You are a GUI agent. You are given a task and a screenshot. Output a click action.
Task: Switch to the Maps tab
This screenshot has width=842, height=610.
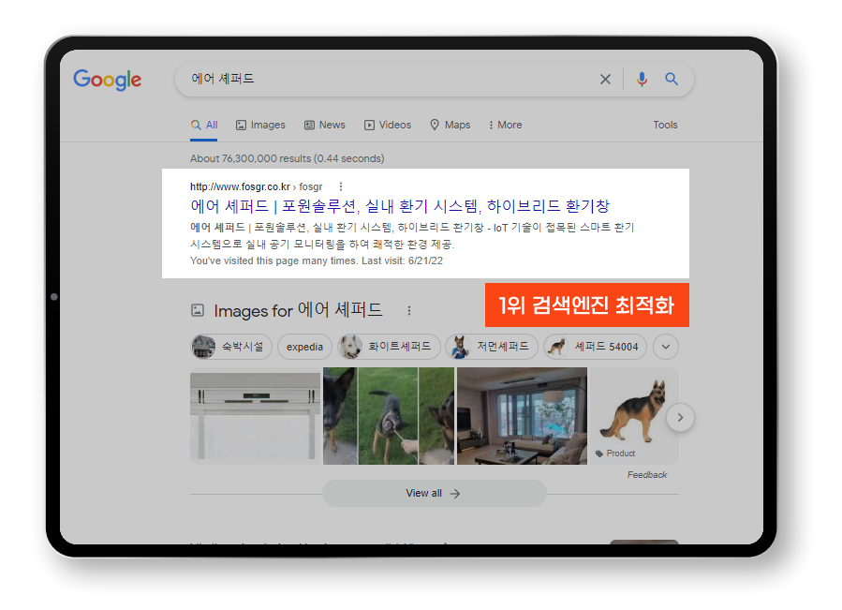click(x=450, y=125)
